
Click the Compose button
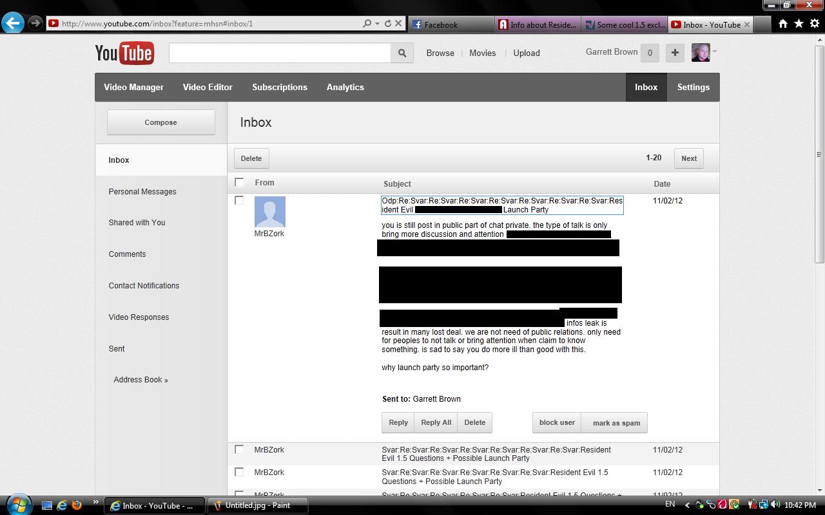pos(160,122)
